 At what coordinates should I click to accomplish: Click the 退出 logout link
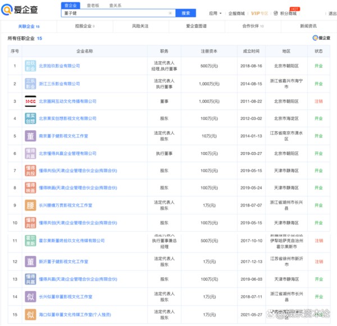point(333,13)
